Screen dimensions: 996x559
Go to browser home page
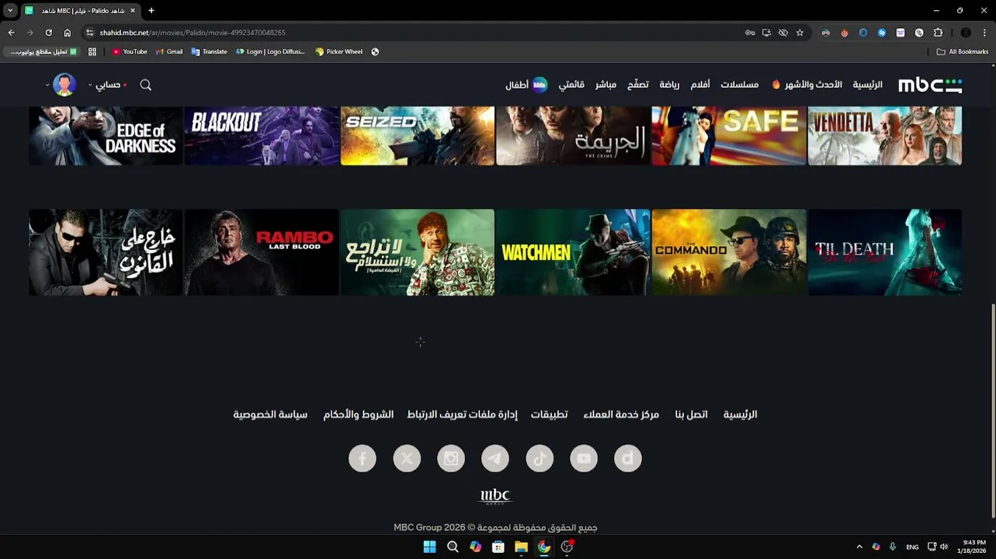click(x=68, y=33)
